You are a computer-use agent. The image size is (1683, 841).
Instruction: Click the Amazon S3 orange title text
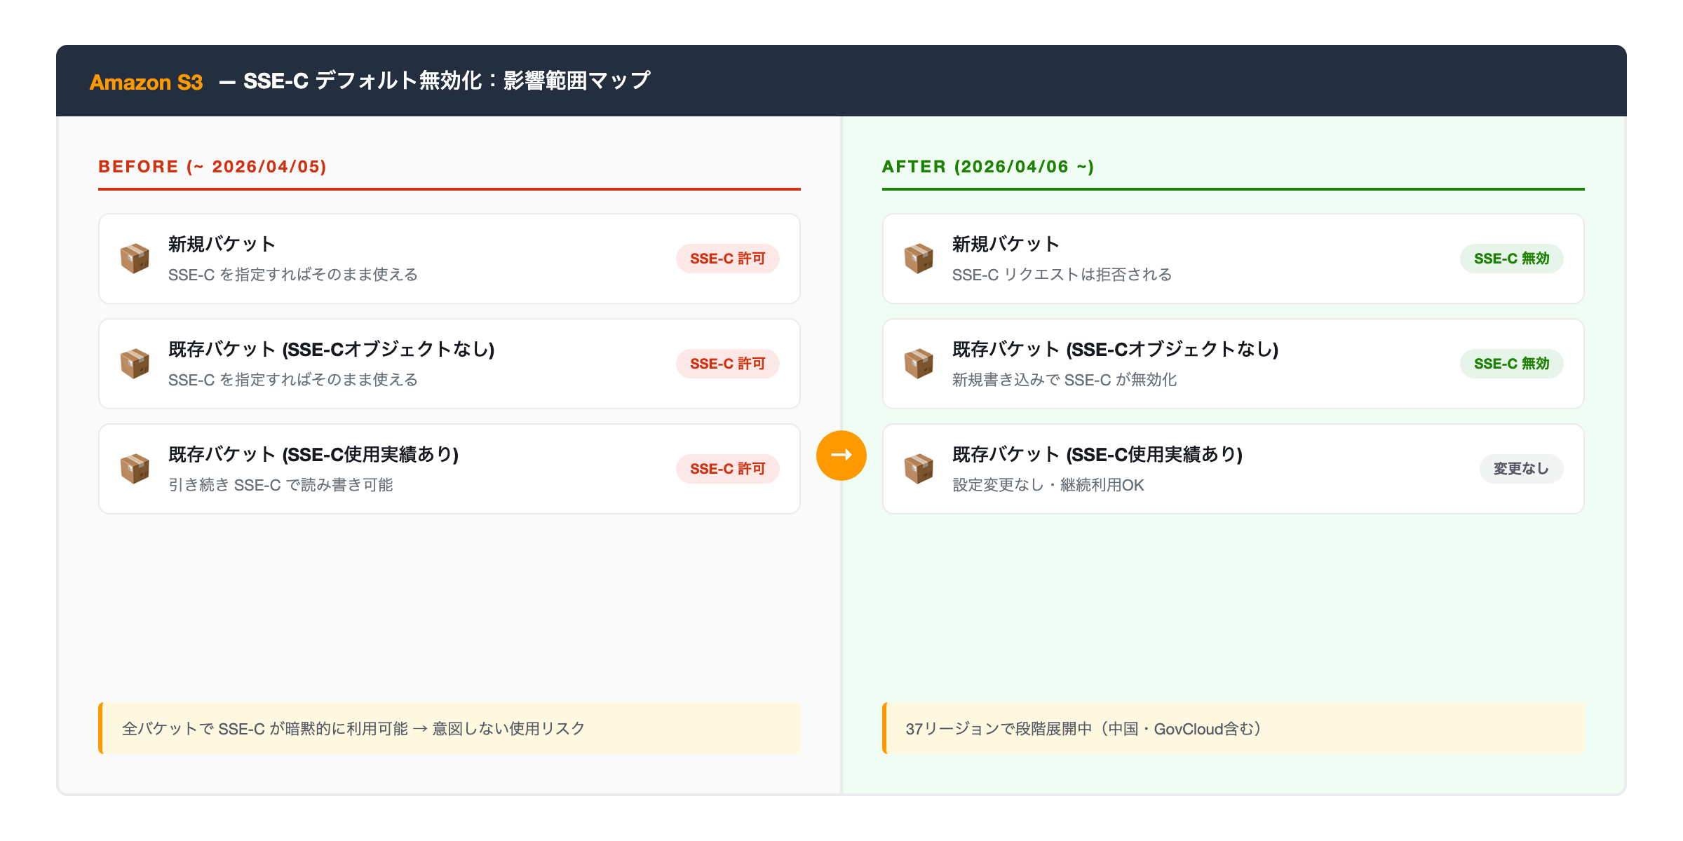146,82
